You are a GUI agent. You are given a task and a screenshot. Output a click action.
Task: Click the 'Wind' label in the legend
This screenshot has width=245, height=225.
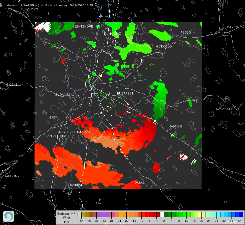[66, 218]
